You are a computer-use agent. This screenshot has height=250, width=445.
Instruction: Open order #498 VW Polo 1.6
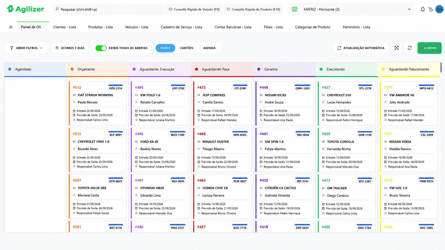160,103
